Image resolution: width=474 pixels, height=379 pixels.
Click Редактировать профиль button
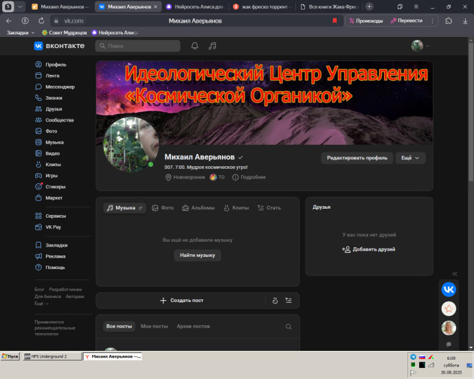357,158
